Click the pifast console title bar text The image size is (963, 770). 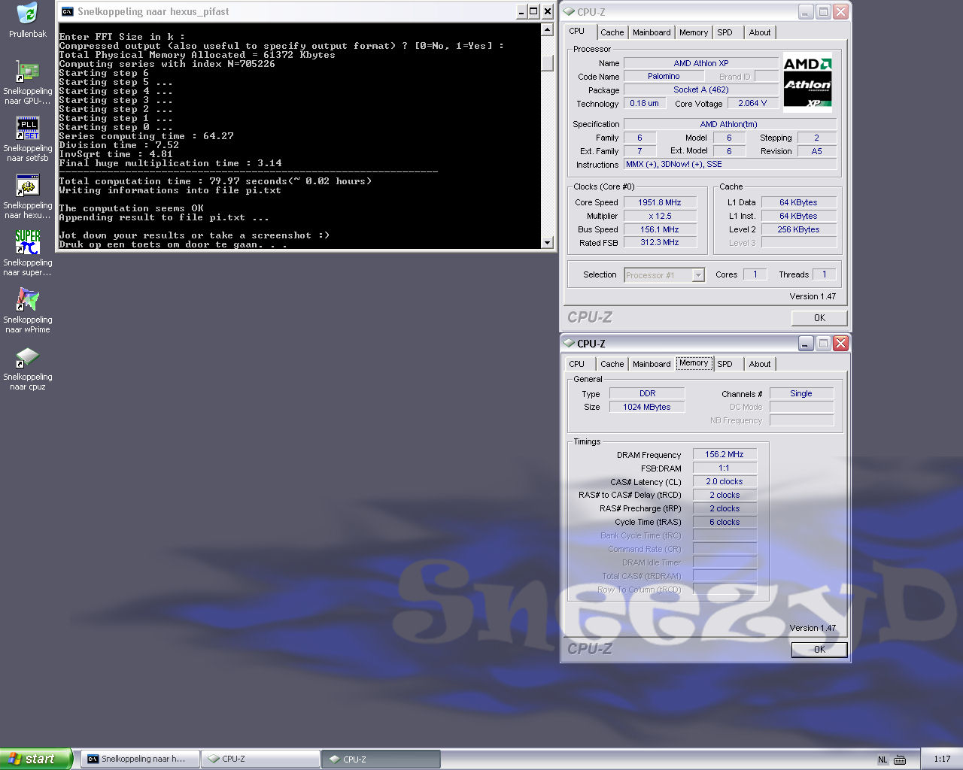[x=153, y=11]
